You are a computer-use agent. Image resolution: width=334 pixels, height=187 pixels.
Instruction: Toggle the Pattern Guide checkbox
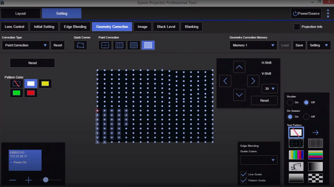pyautogui.click(x=243, y=180)
